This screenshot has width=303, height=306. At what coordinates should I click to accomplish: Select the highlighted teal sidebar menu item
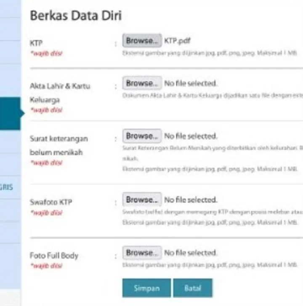tap(10, 114)
